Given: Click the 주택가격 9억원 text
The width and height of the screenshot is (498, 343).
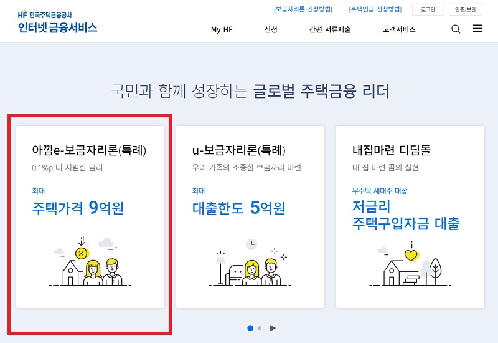Looking at the screenshot, I should (78, 208).
